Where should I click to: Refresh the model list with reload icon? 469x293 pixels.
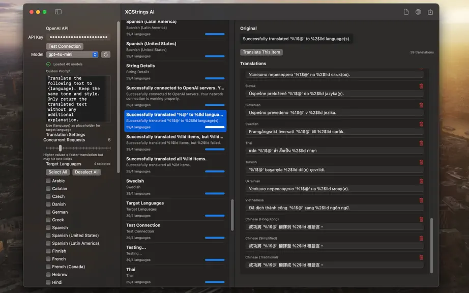106,54
